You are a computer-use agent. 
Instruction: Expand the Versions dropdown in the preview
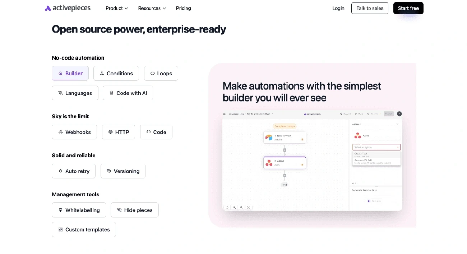point(374,114)
